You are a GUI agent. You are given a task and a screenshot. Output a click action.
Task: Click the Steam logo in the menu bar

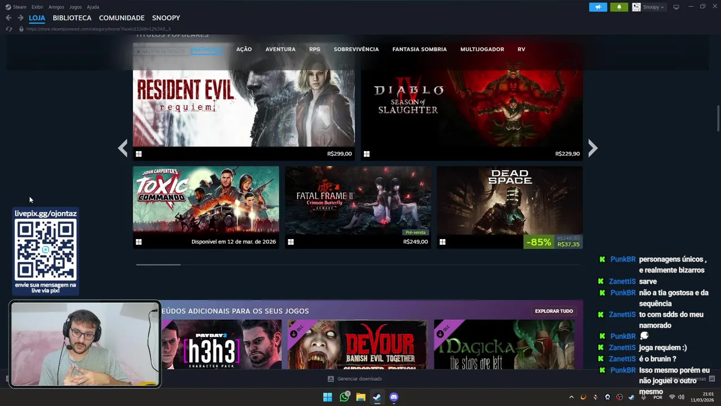pyautogui.click(x=8, y=7)
